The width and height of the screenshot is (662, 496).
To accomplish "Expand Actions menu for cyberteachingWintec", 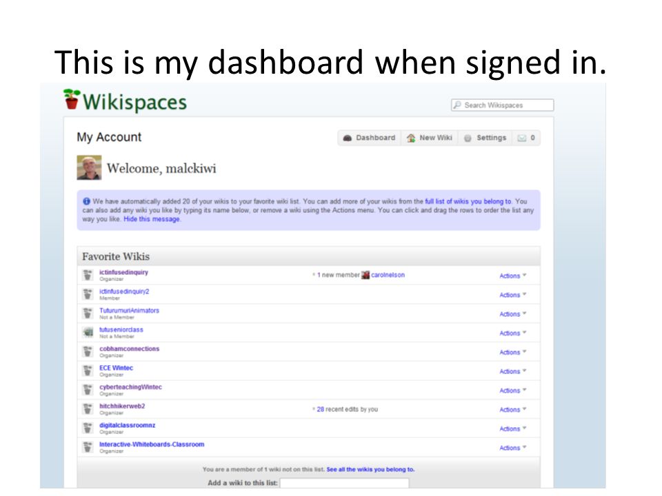I will [x=512, y=391].
